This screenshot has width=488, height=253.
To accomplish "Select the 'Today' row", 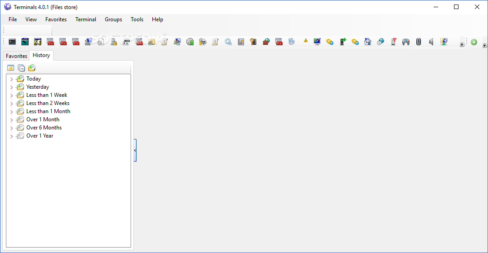I will (34, 79).
